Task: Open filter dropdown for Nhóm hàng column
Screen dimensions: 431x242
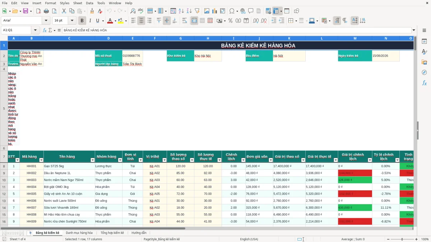Action: point(120,160)
